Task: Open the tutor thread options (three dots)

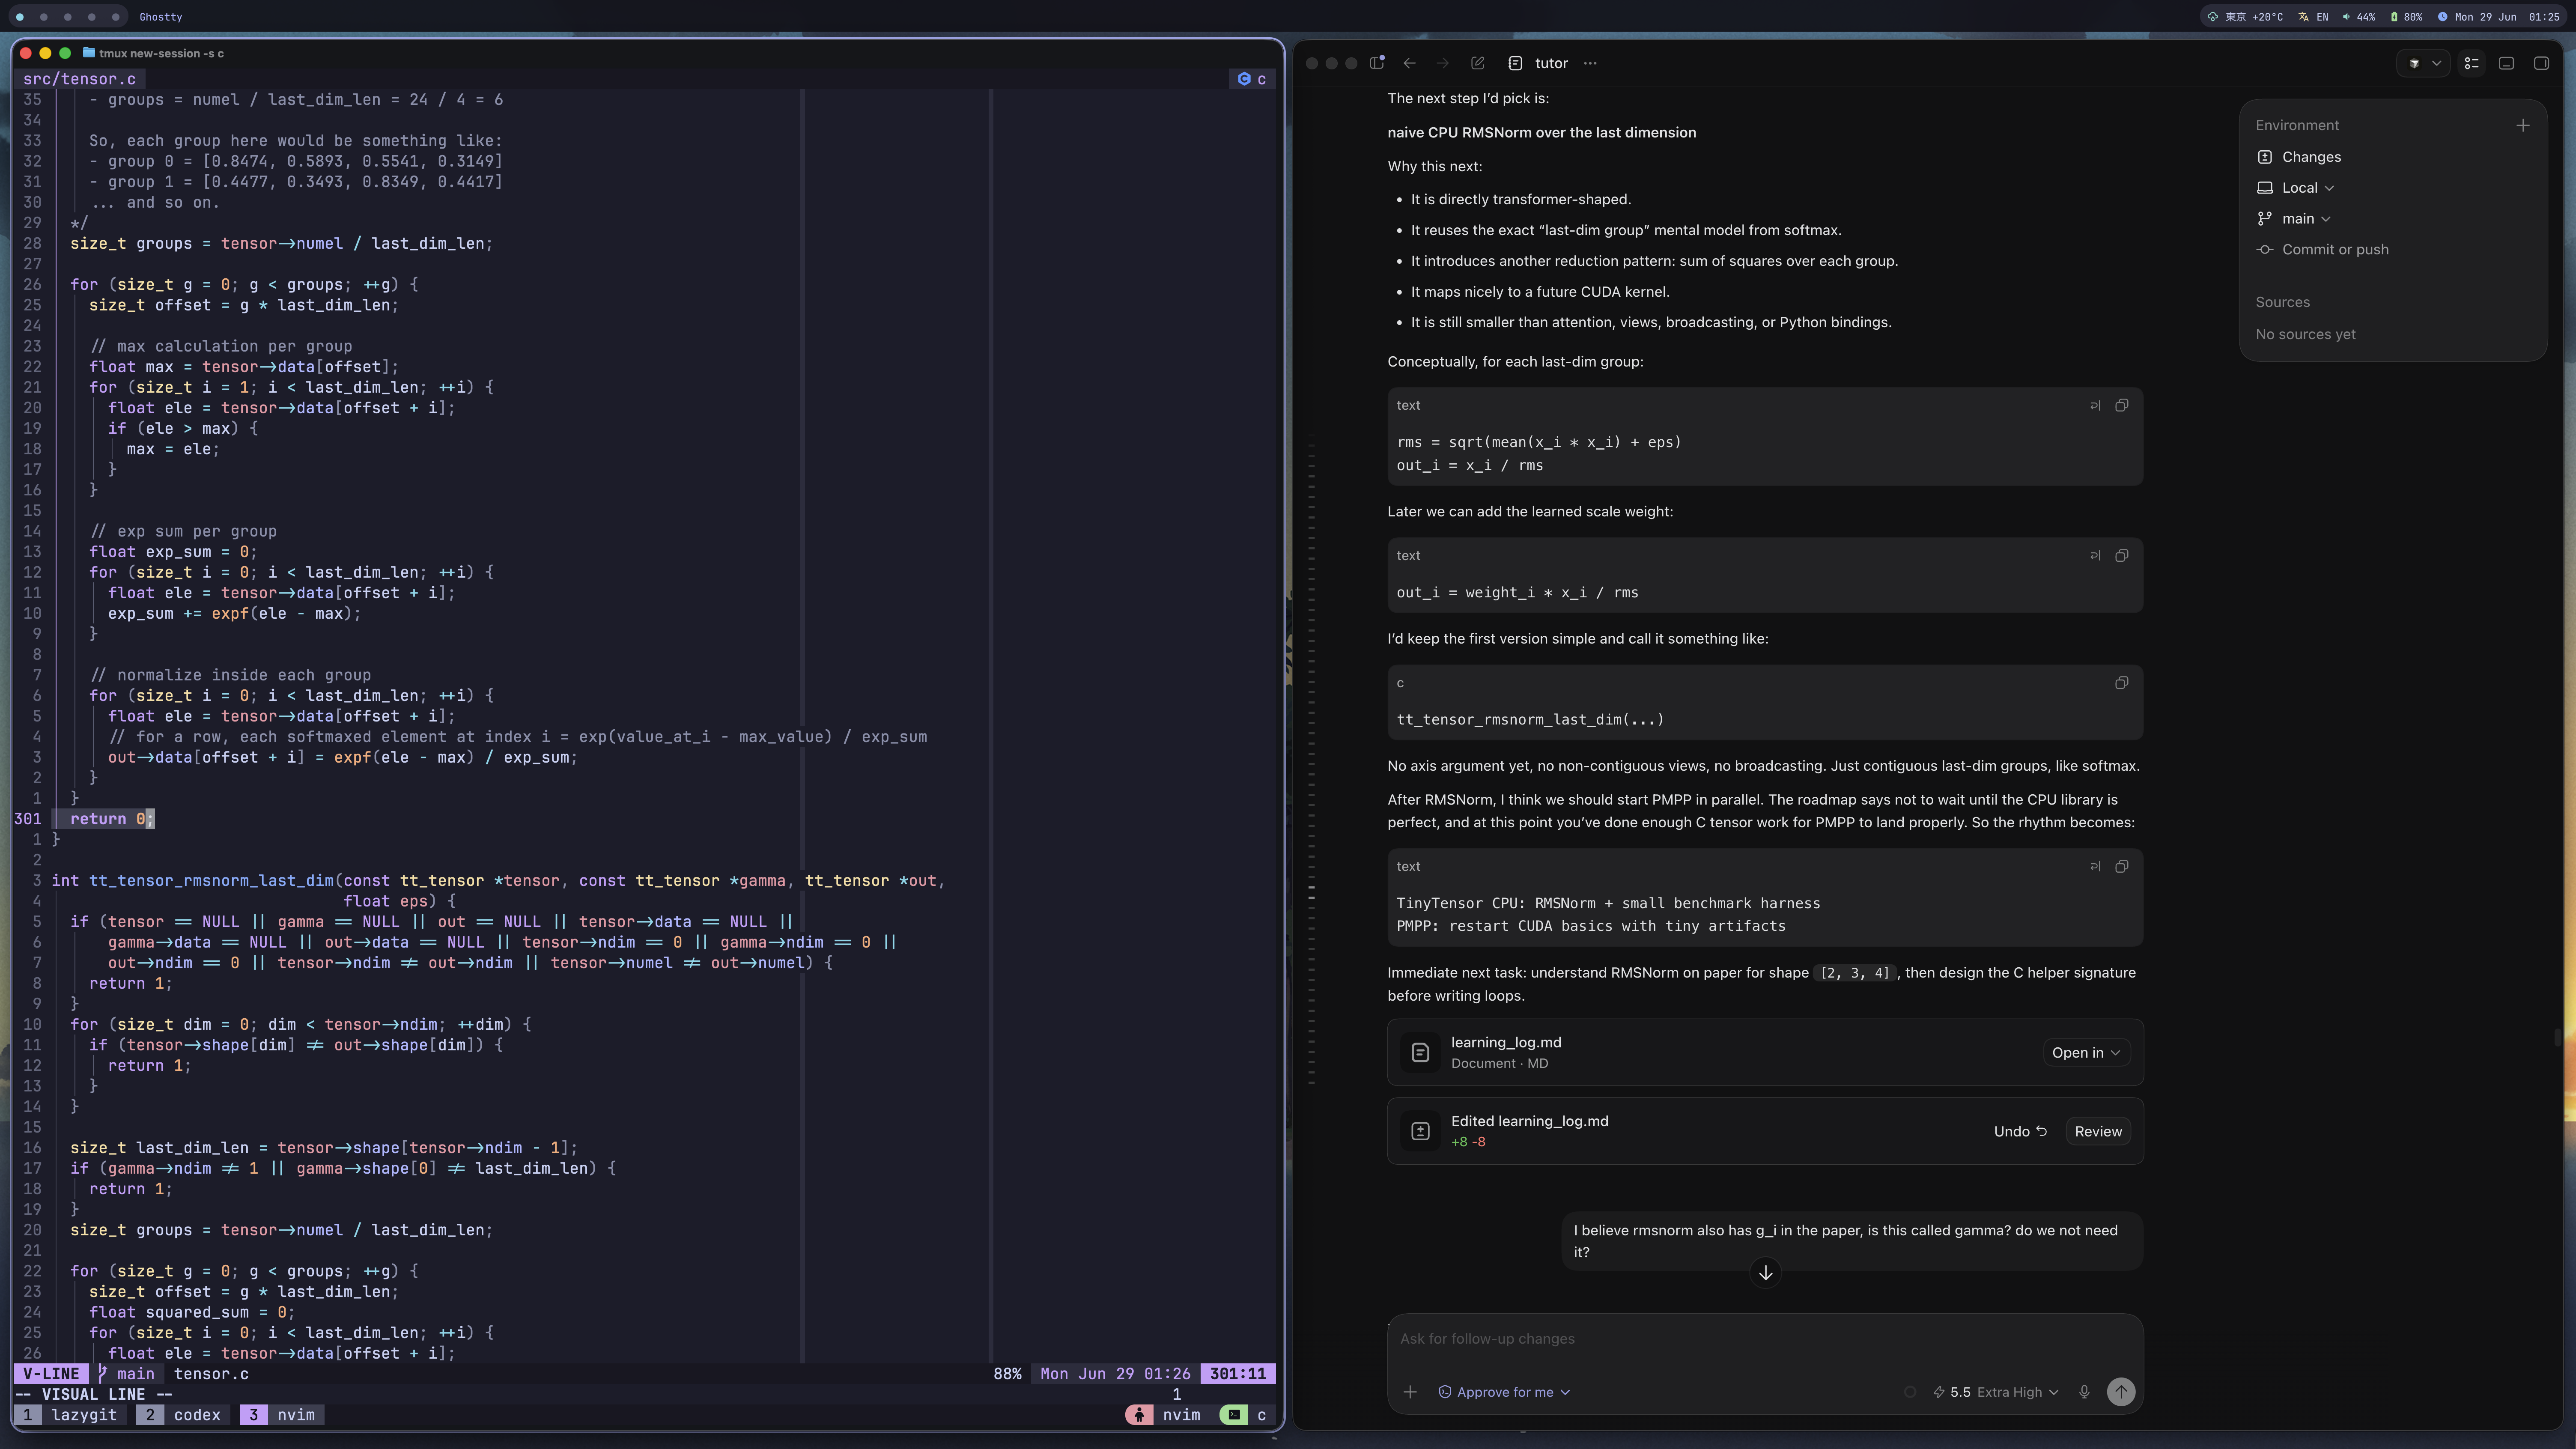Action: (1590, 63)
